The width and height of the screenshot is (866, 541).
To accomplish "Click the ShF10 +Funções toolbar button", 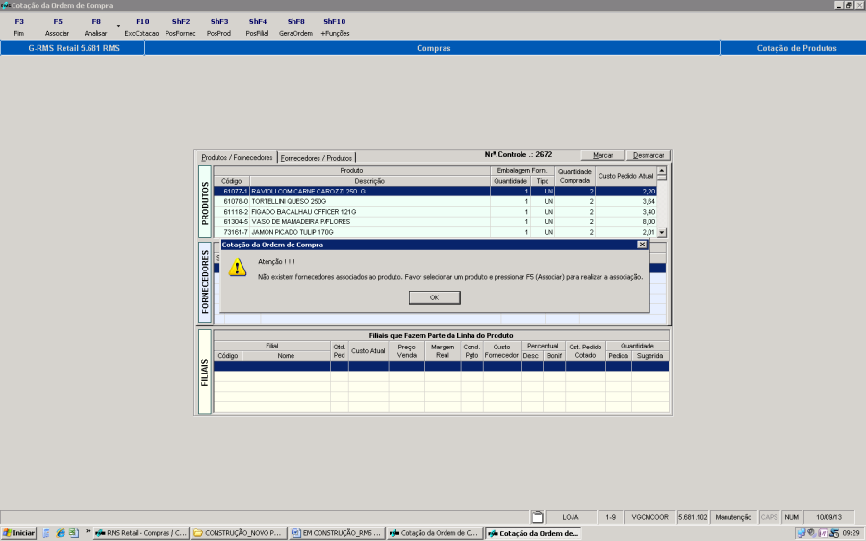I will point(335,27).
